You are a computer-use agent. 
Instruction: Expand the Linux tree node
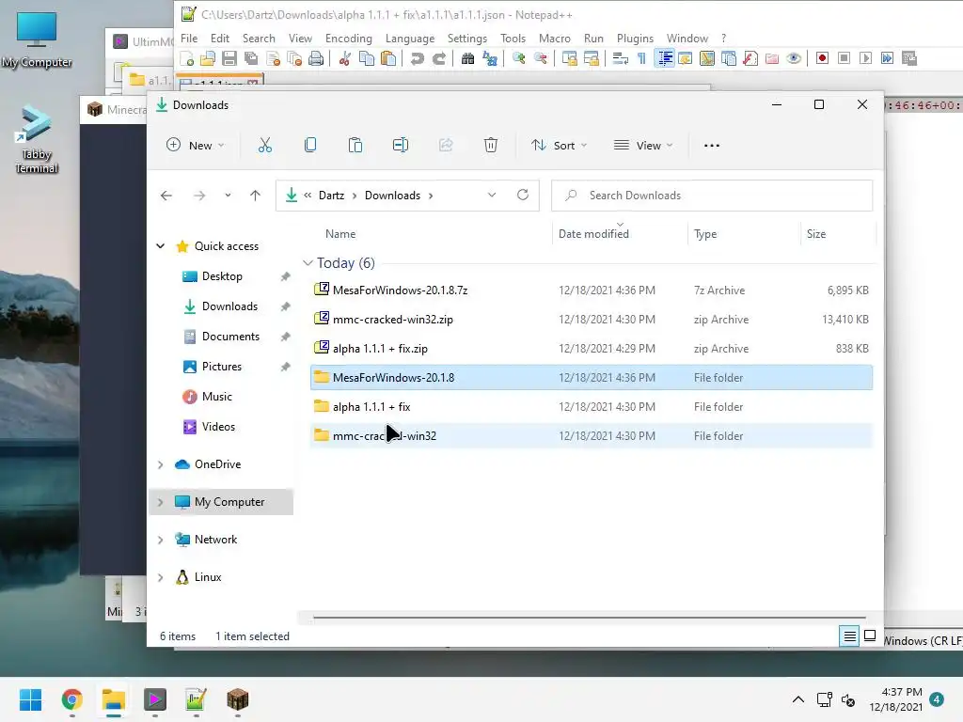pyautogui.click(x=160, y=578)
